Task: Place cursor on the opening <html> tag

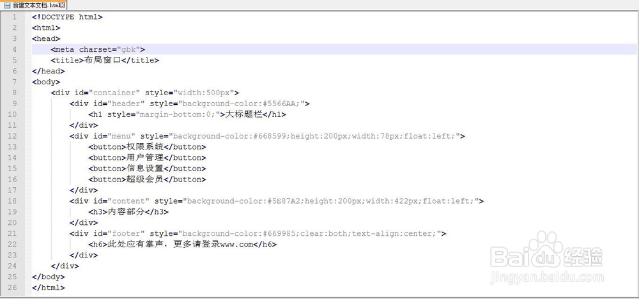Action: pos(46,27)
